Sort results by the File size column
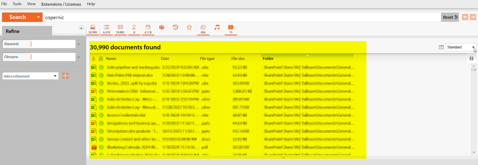 tap(238, 59)
